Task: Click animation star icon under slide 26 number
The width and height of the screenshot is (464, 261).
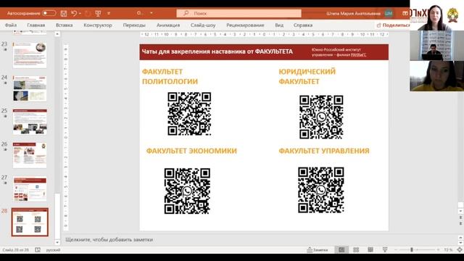Action: (5, 150)
